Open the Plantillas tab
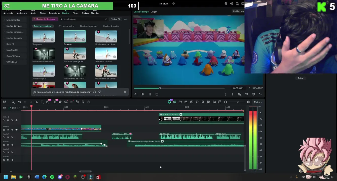This screenshot has height=181, width=337. pyautogui.click(x=95, y=12)
